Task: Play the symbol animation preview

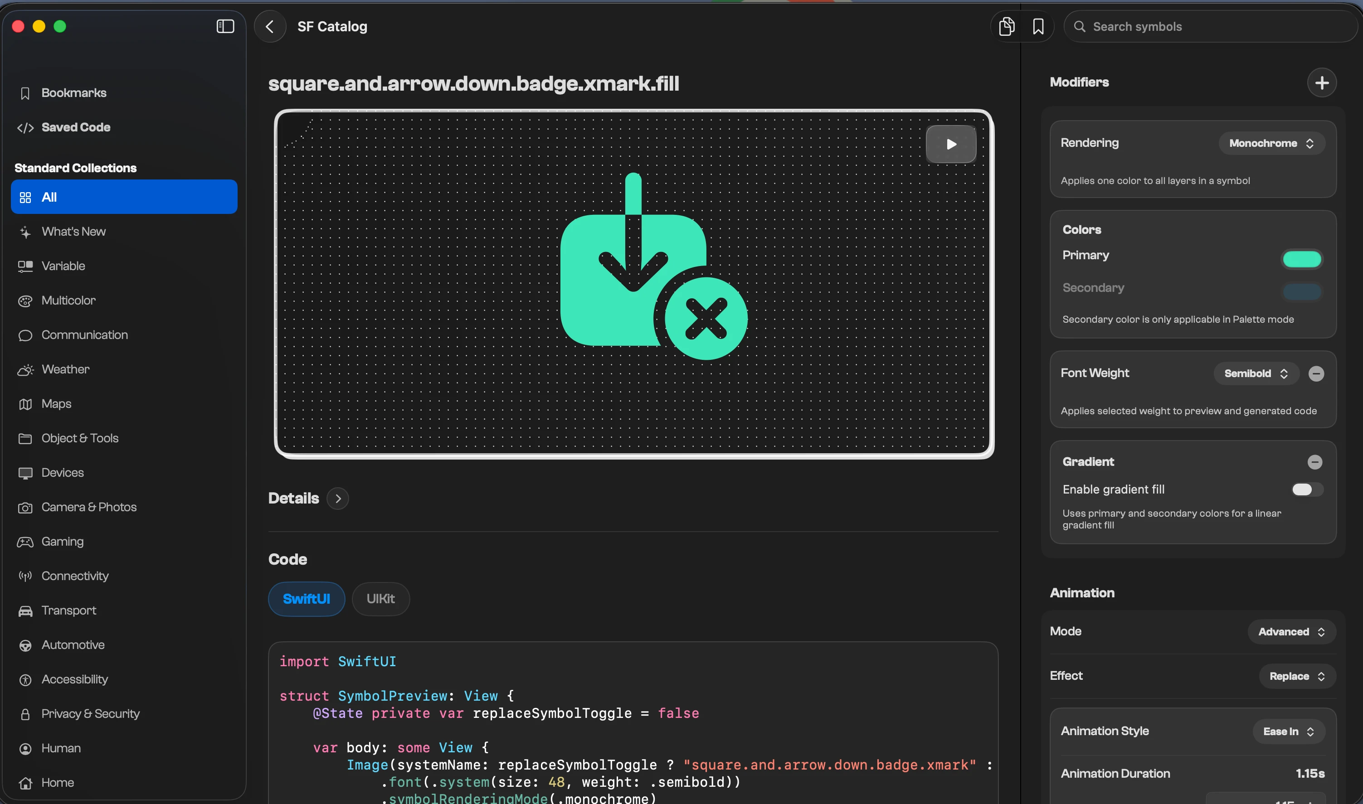Action: (x=950, y=144)
